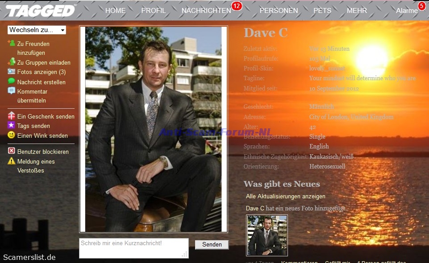429x263 pixels.
Task: Click the gift box icon
Action: point(12,116)
